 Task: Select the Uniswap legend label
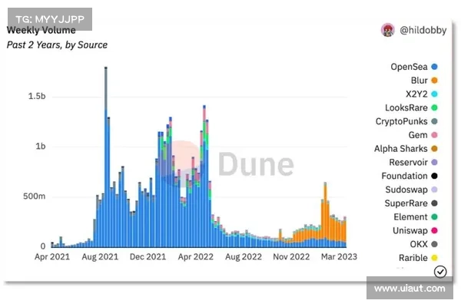pos(410,230)
